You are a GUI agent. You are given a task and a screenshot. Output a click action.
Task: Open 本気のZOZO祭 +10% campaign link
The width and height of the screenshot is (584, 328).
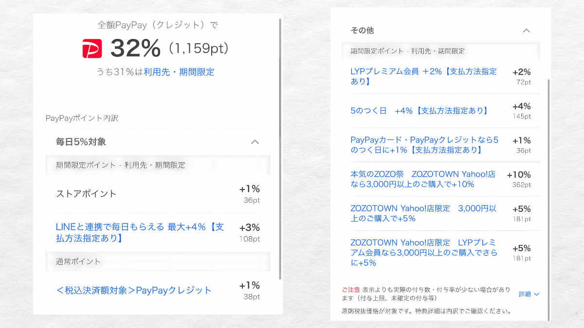point(422,179)
